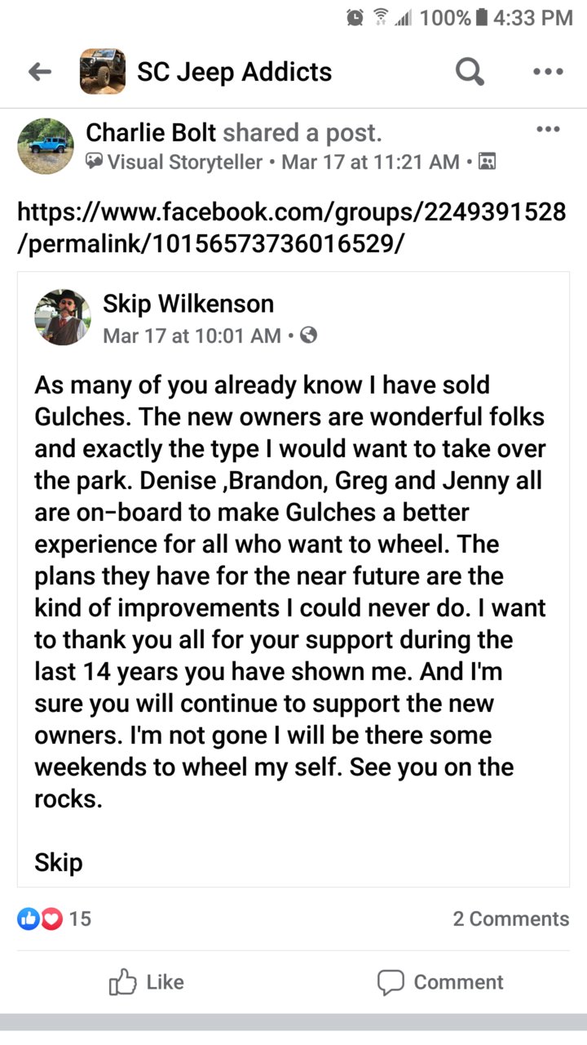Open the 15 reactions count
The width and height of the screenshot is (587, 1045).
(80, 918)
